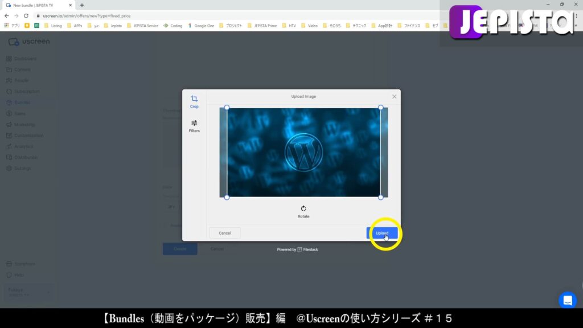
Task: Open Storefront in the sidebar
Action: 20,264
